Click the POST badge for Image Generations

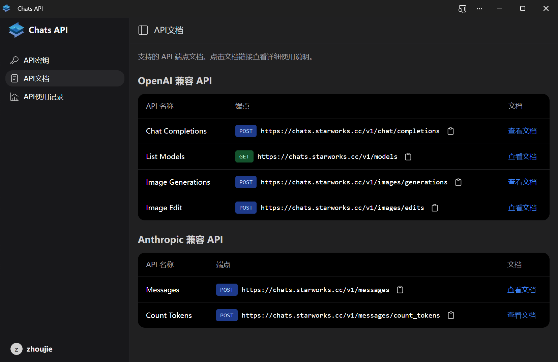pos(246,182)
